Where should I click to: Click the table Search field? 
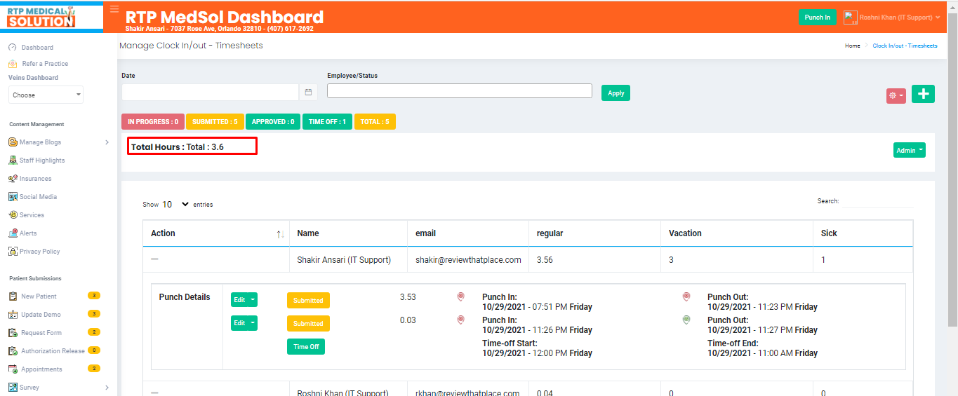point(877,201)
